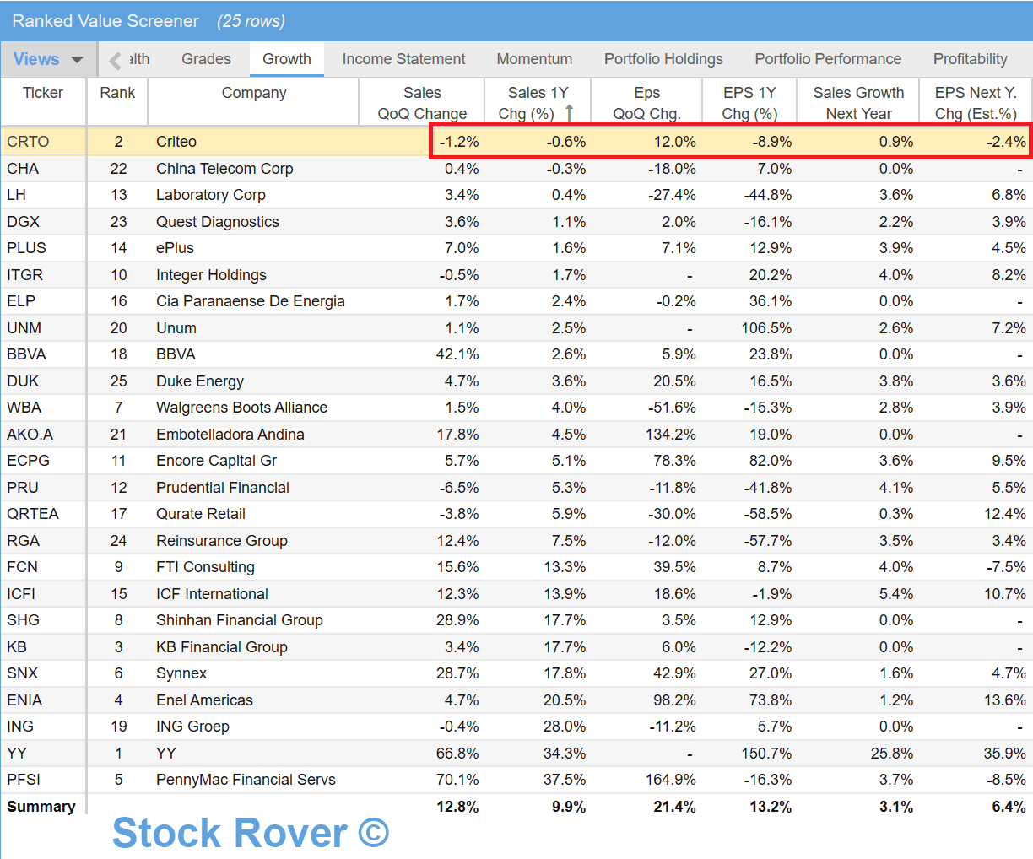
Task: Sort by the Sales QoQ Change column
Action: (422, 103)
